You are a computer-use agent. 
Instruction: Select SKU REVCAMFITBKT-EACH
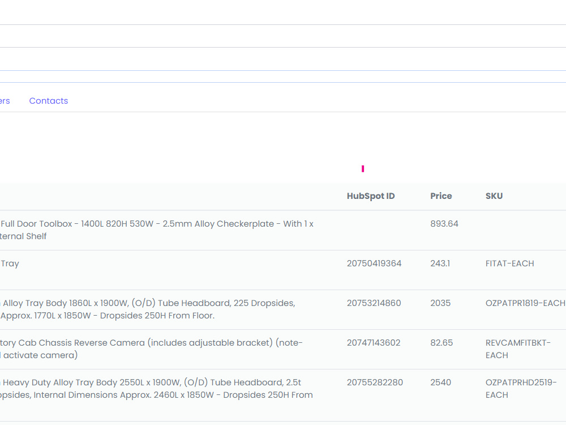[x=518, y=349]
